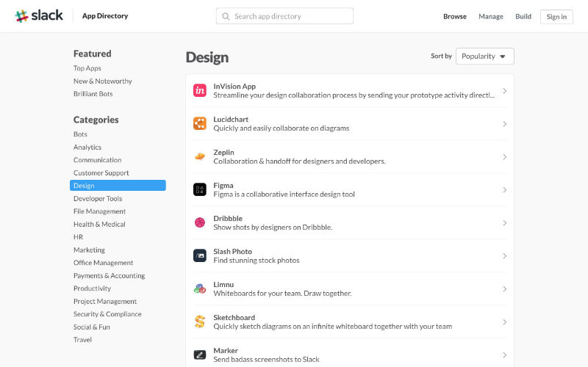
Task: Select the Communication category
Action: [x=98, y=160]
